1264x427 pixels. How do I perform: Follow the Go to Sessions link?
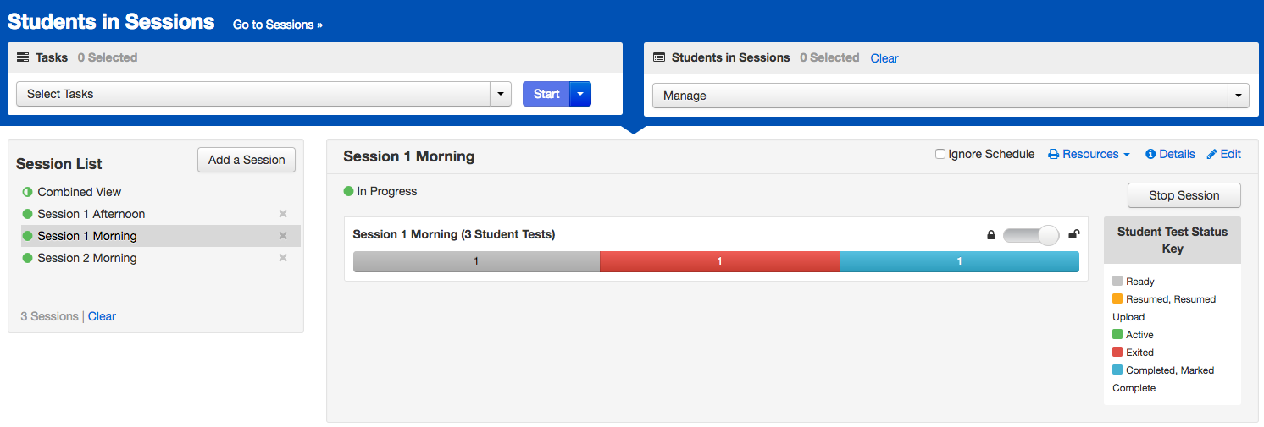click(x=277, y=25)
